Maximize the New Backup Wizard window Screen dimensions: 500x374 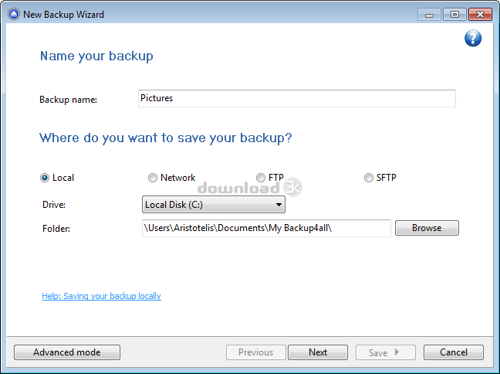454,15
